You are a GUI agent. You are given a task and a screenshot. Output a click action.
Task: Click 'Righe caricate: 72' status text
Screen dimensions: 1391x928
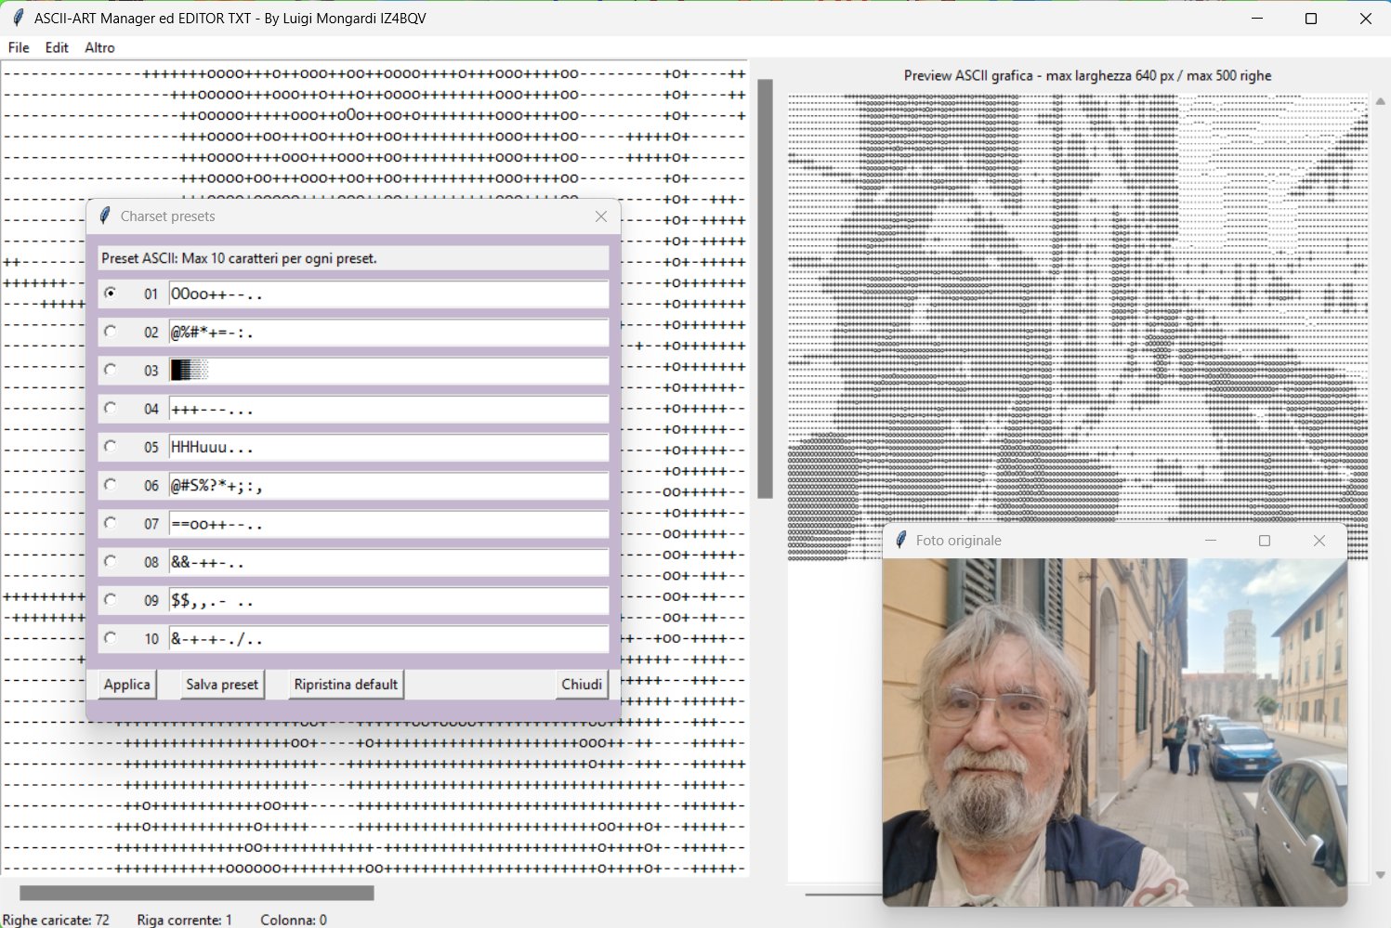[57, 920]
